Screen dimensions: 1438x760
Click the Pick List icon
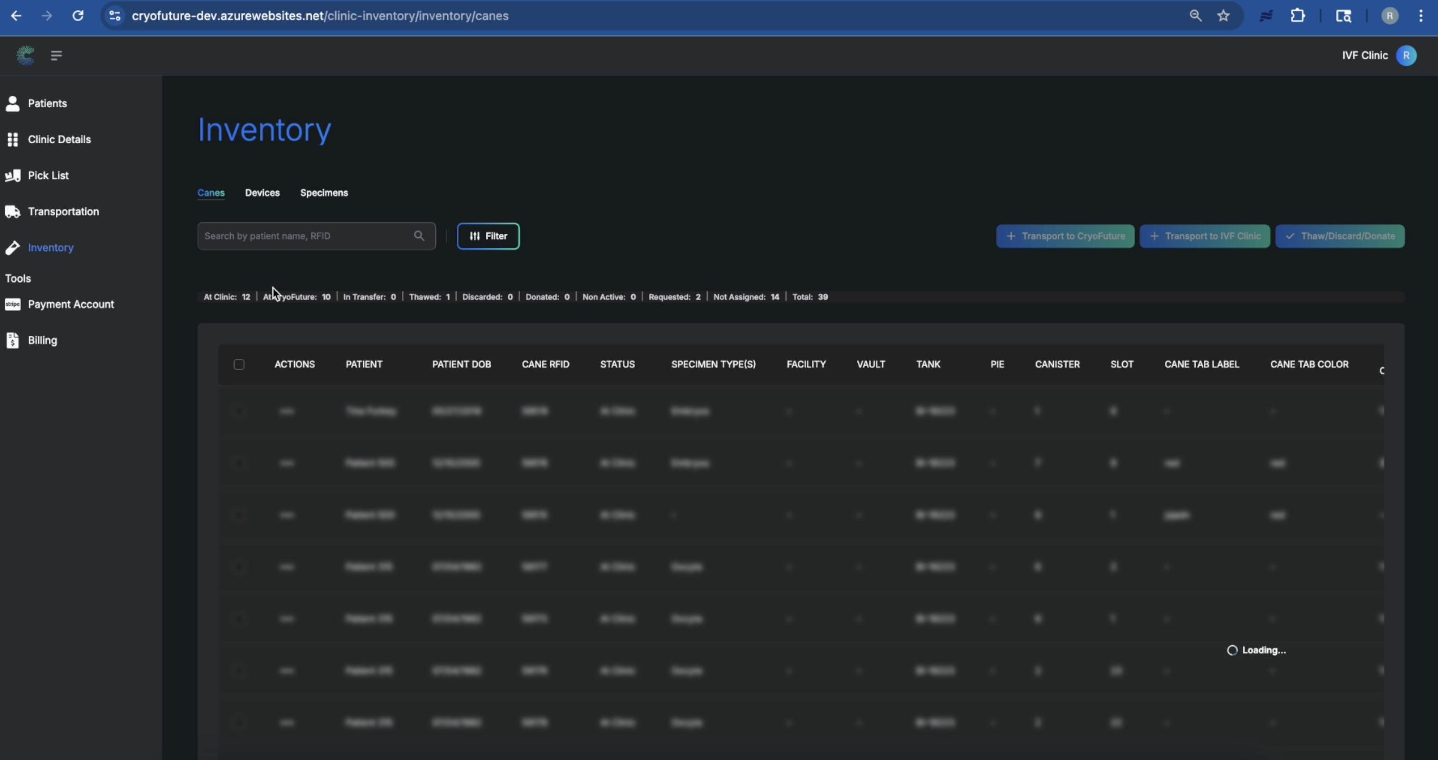pos(12,176)
